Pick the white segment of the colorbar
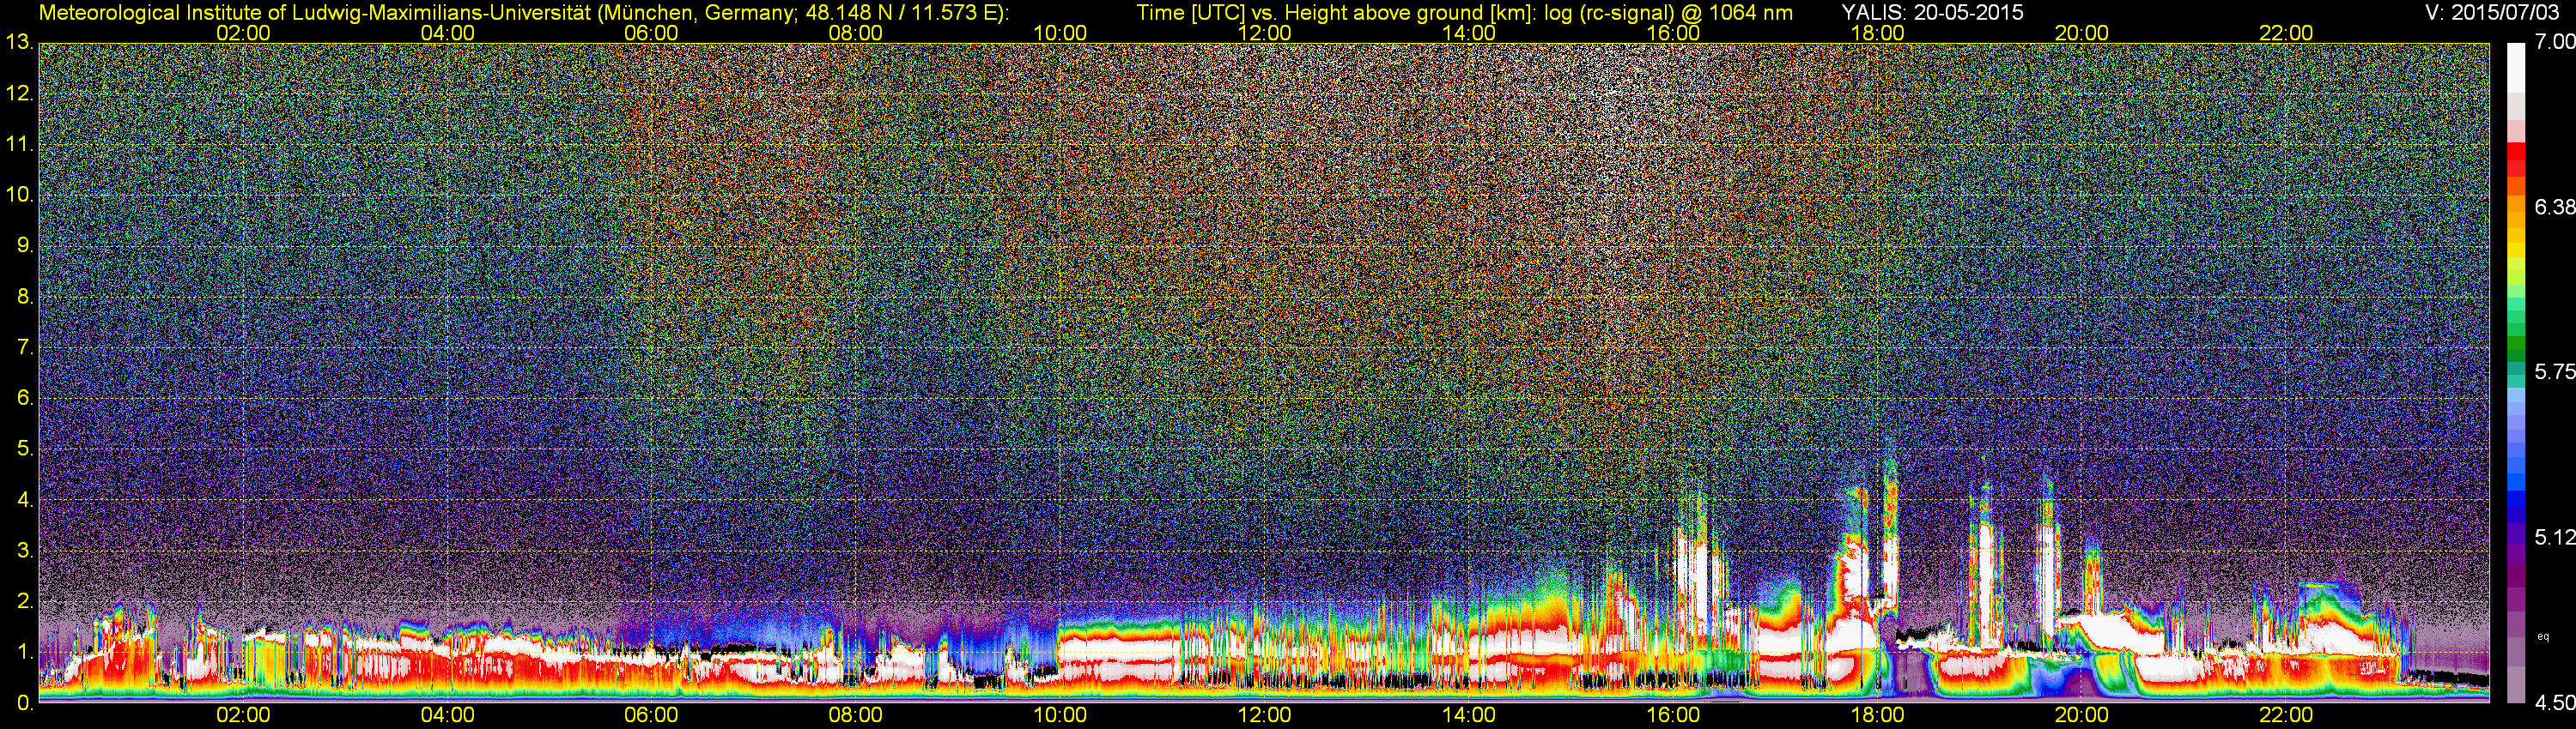The image size is (2576, 729). (2516, 68)
